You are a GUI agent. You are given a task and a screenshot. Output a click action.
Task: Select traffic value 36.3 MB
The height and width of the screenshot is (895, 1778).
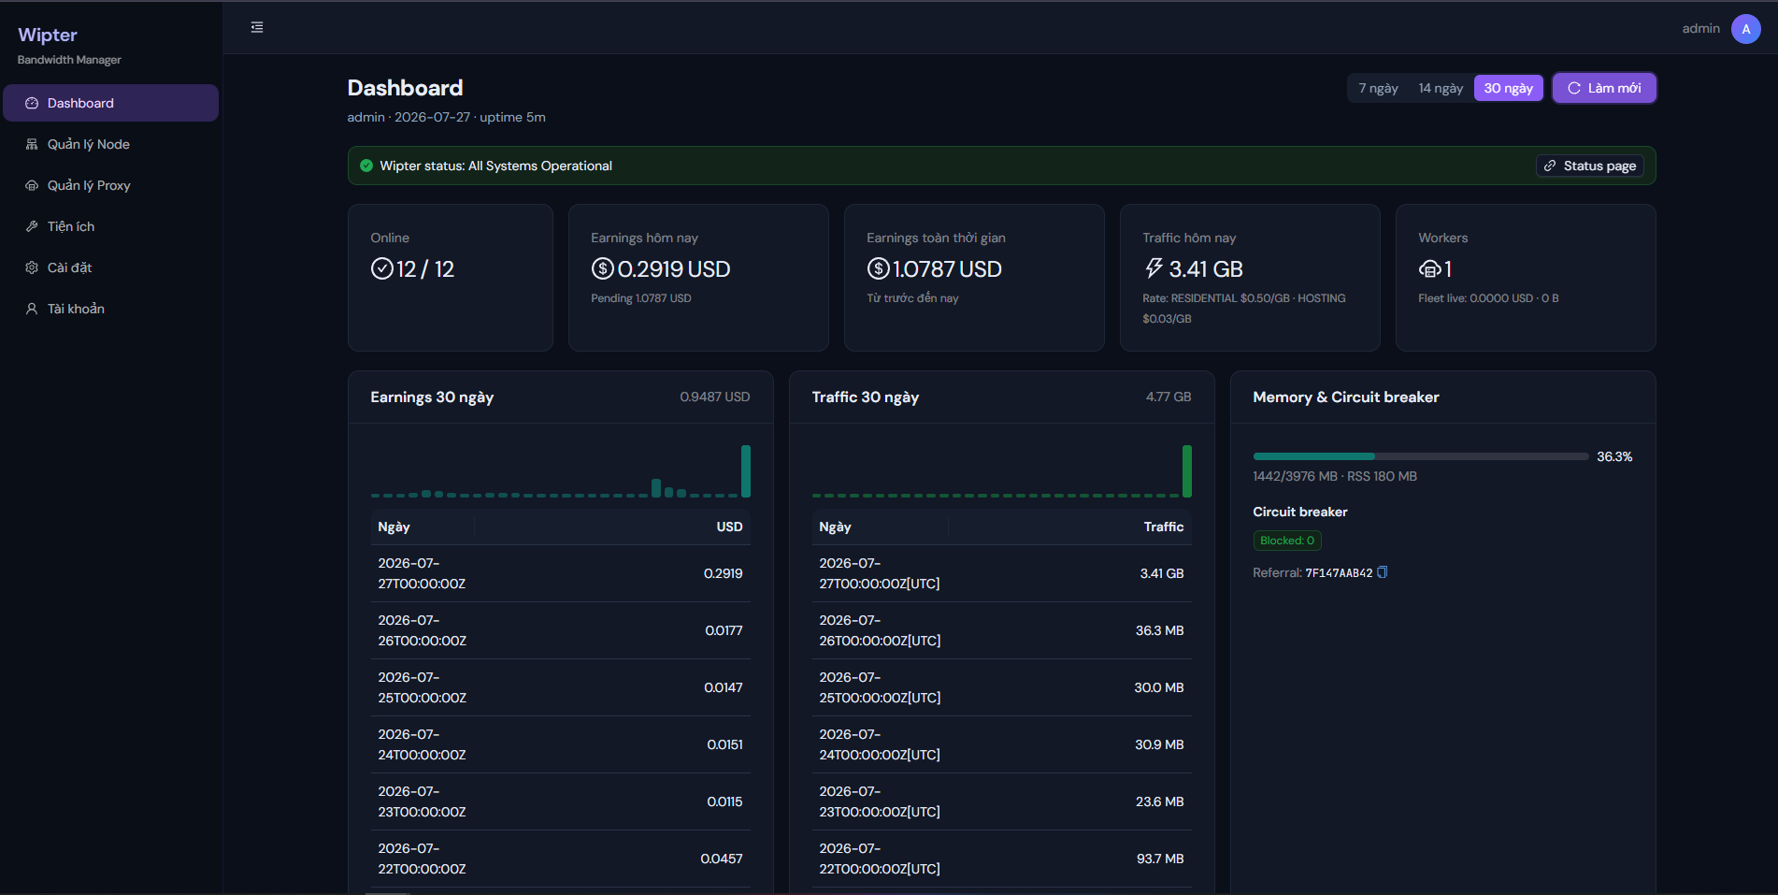(x=1159, y=630)
